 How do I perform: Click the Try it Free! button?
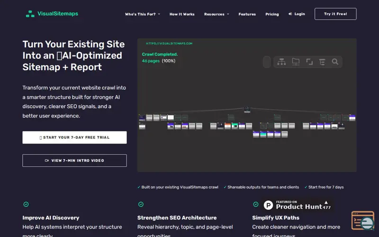tap(335, 14)
